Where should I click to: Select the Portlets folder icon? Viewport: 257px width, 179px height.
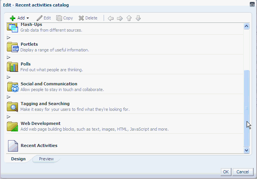click(13, 47)
